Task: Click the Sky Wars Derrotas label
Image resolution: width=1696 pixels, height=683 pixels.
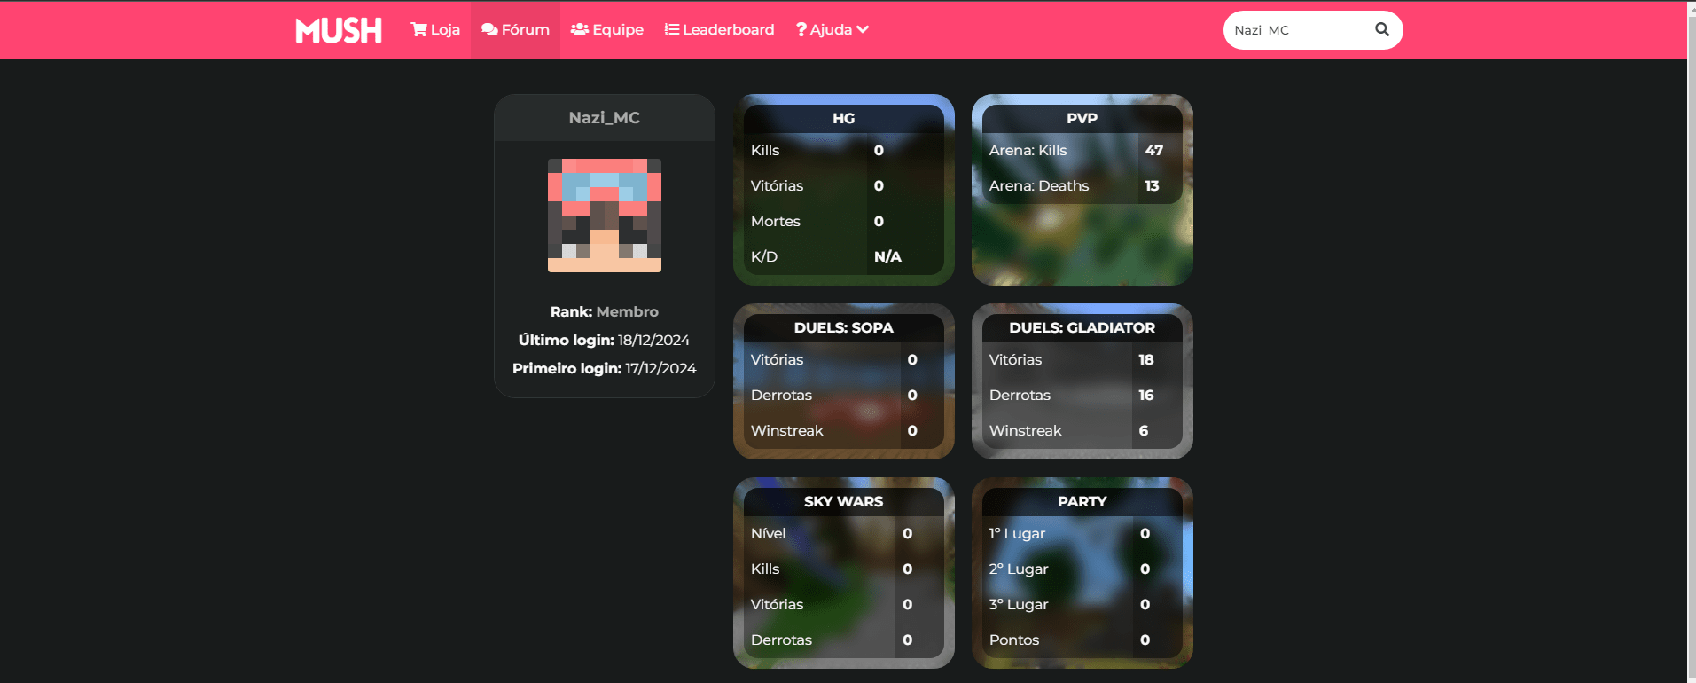Action: pyautogui.click(x=781, y=640)
